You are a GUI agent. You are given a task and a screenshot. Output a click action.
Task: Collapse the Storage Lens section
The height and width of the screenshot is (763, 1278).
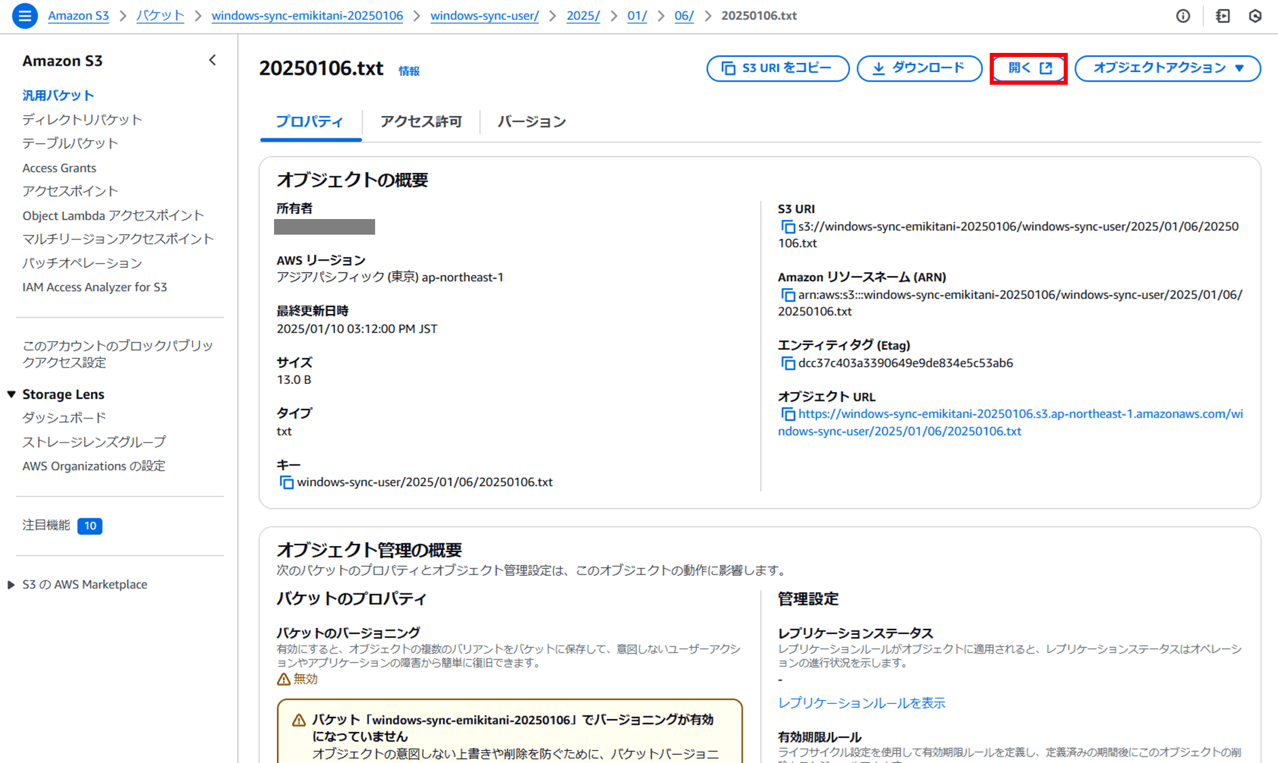pos(11,394)
